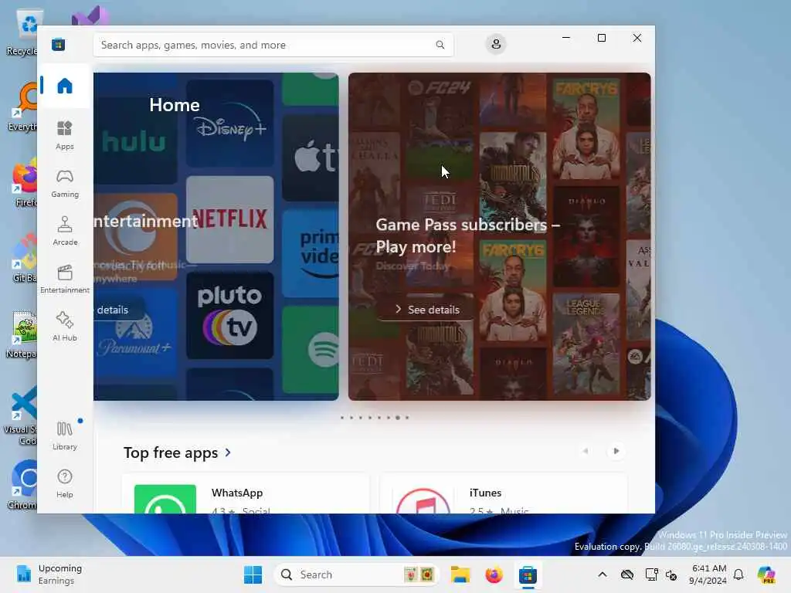Image resolution: width=791 pixels, height=593 pixels.
Task: Open the iTunes app card
Action: click(x=504, y=493)
